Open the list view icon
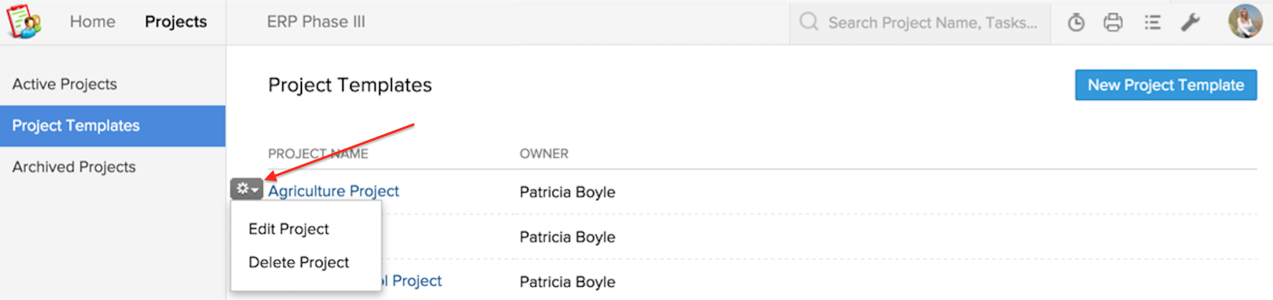This screenshot has height=300, width=1273. pyautogui.click(x=1152, y=22)
